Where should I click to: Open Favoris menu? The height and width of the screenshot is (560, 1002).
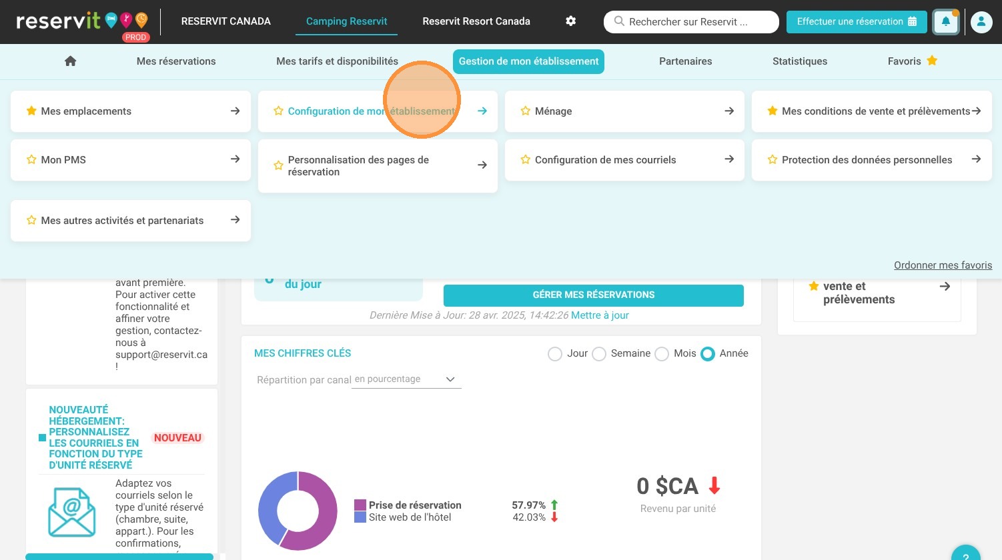(912, 61)
